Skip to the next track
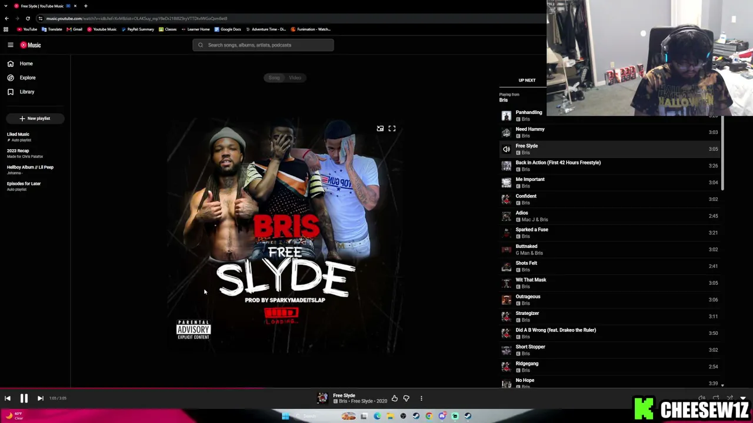 tap(40, 398)
